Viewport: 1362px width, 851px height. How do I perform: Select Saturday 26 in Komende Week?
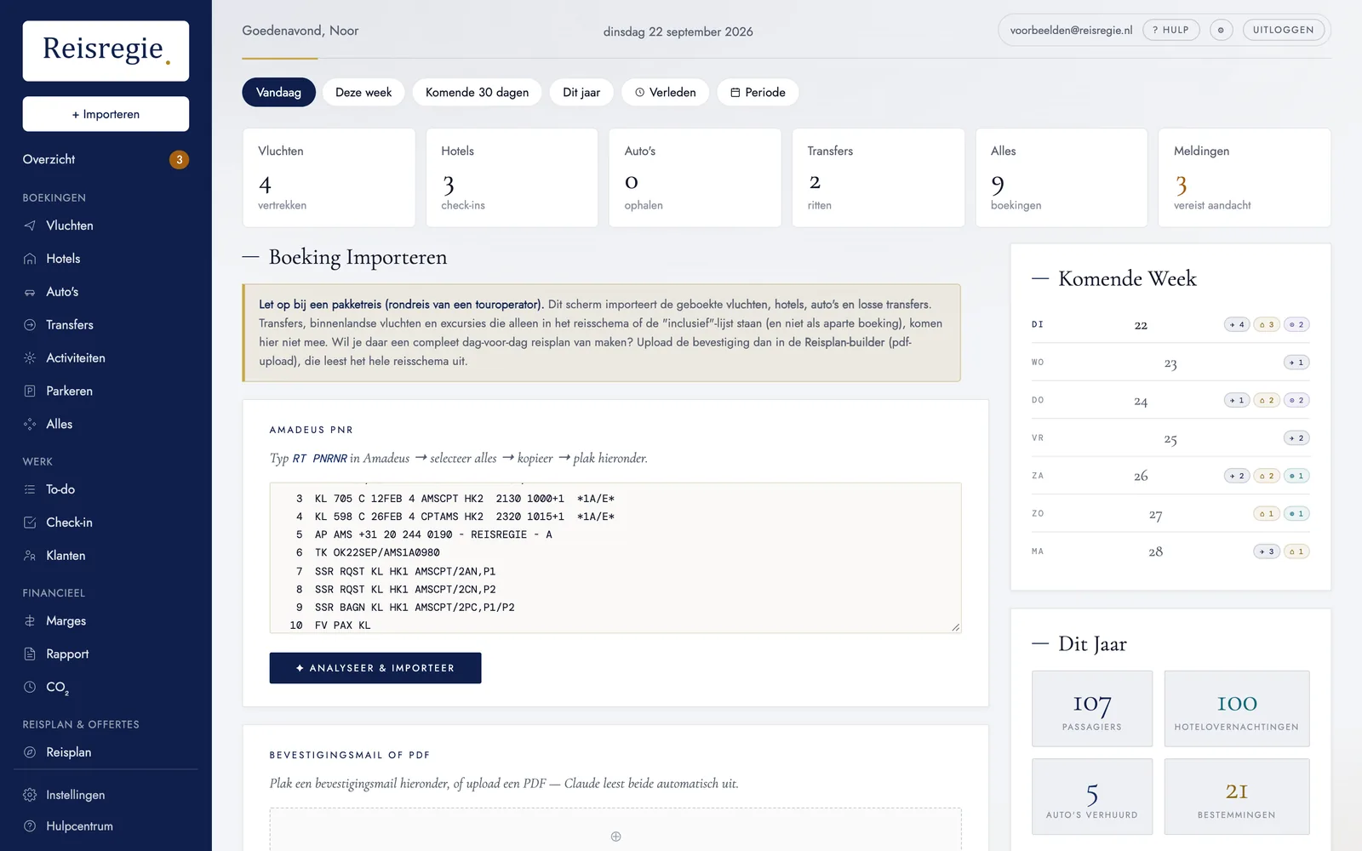[1170, 476]
